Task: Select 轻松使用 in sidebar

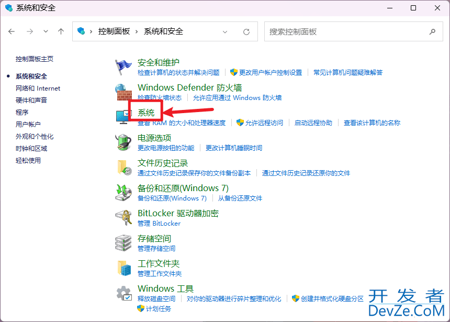Action: tap(28, 161)
